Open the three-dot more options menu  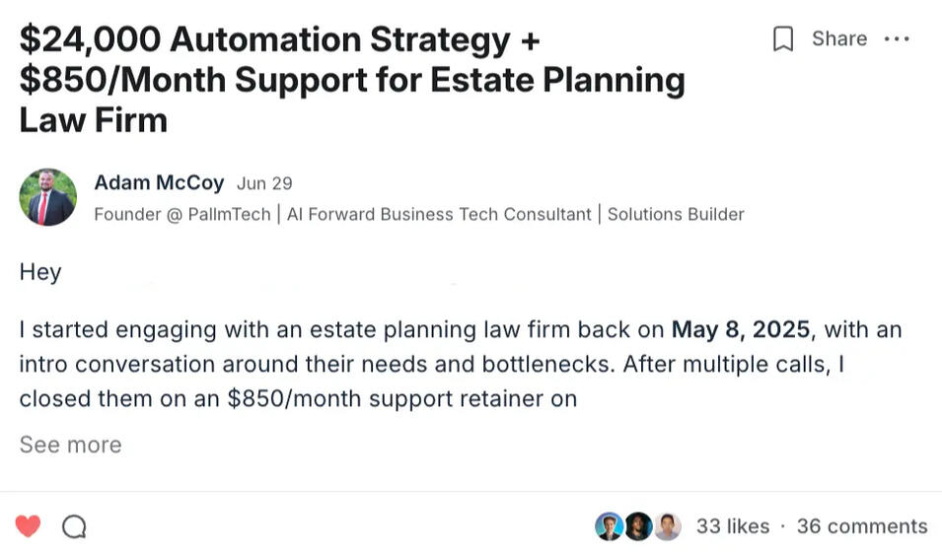(897, 39)
